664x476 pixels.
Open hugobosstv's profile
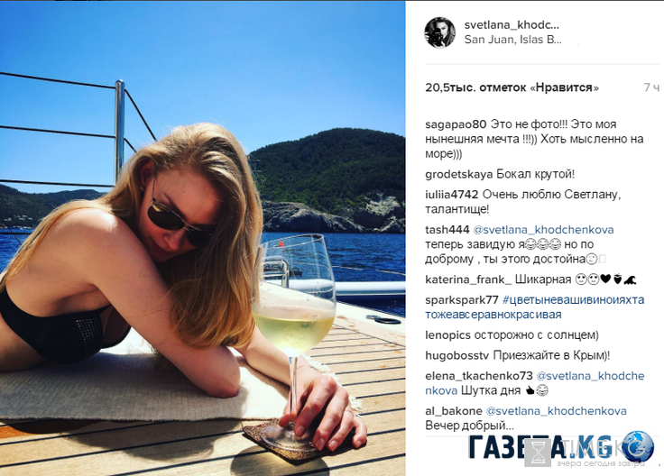(x=456, y=355)
